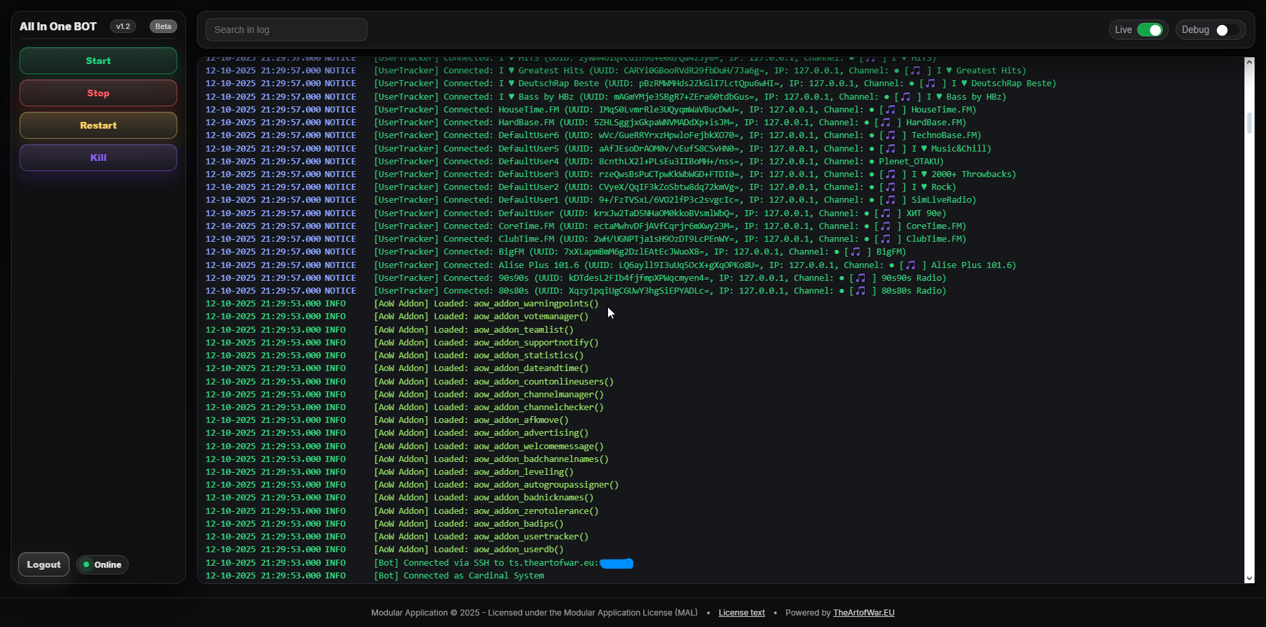Click music note icon in HouseTime.FM log line
Image resolution: width=1266 pixels, height=627 pixels.
tap(890, 110)
